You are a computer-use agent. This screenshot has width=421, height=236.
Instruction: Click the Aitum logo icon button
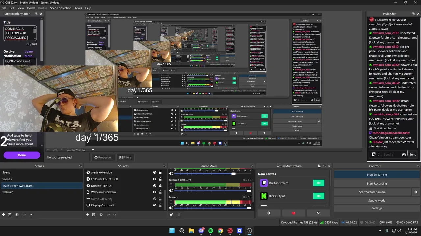[318, 213]
